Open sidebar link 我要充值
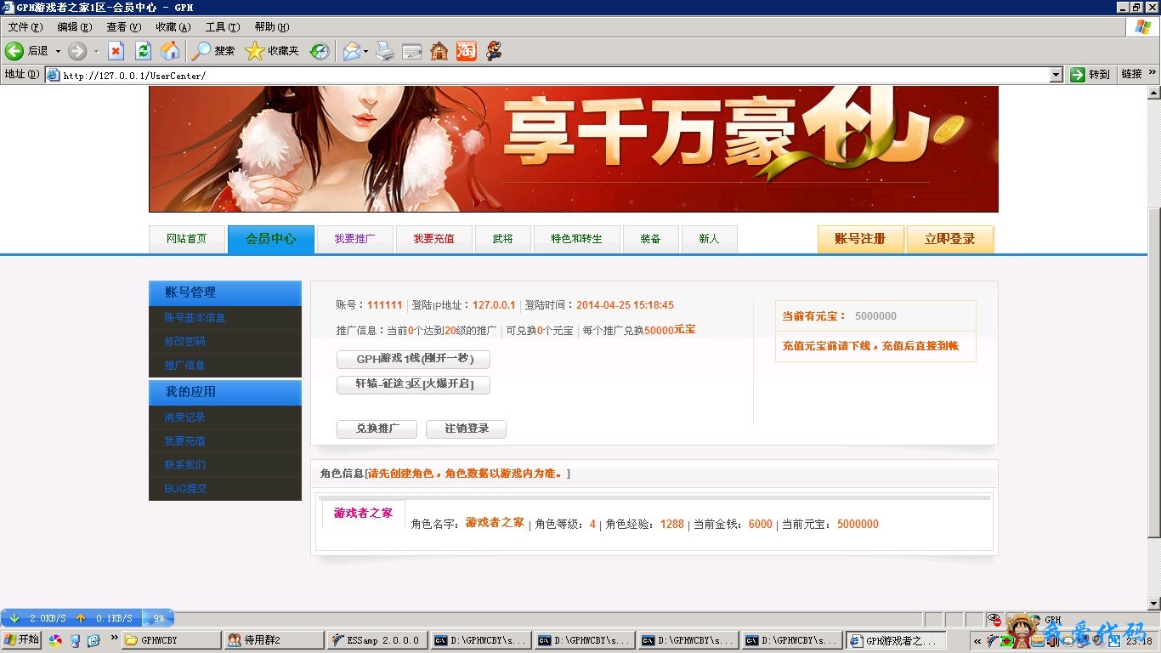Screen dimensions: 1161x653 click(185, 441)
